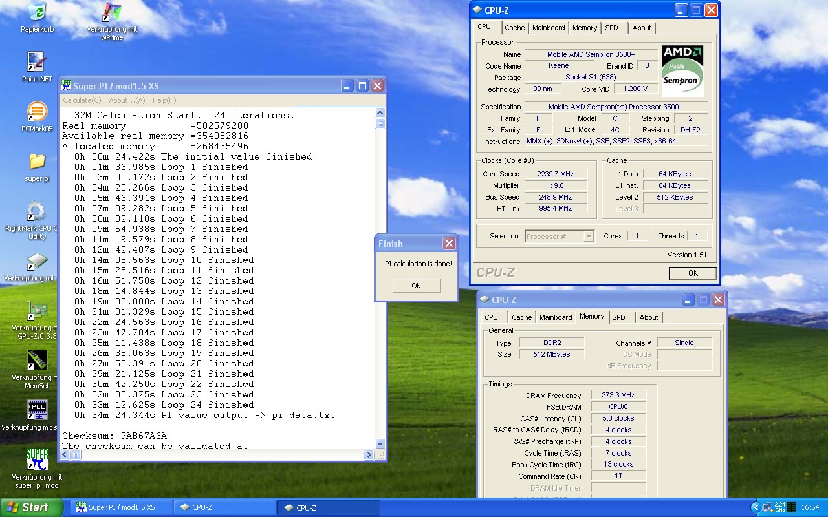Image resolution: width=828 pixels, height=517 pixels.
Task: Open About...(A) menu in Super PI
Action: pyautogui.click(x=127, y=100)
